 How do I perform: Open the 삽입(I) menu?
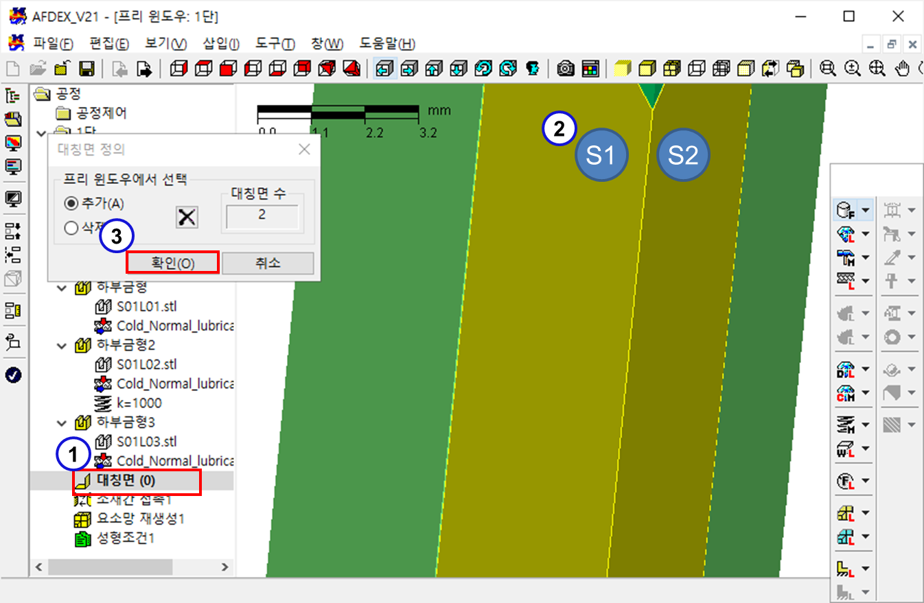click(221, 44)
